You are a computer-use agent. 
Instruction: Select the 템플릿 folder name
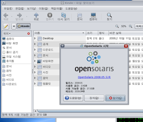(x=47, y=84)
